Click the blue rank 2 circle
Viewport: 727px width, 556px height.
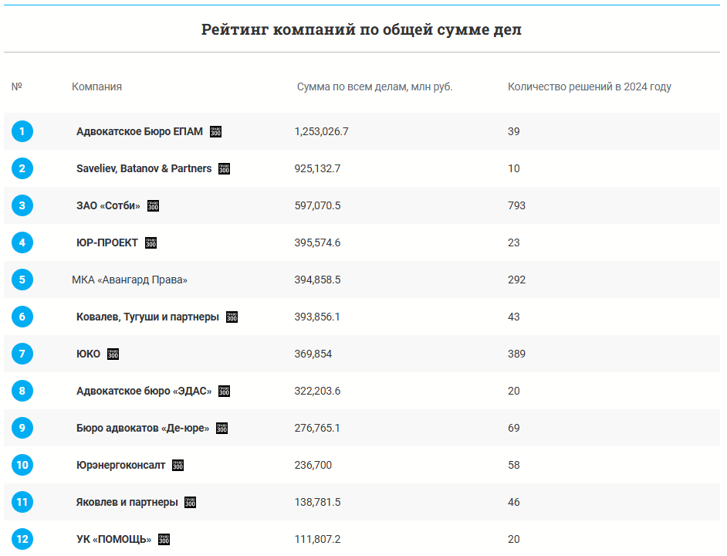pos(22,168)
